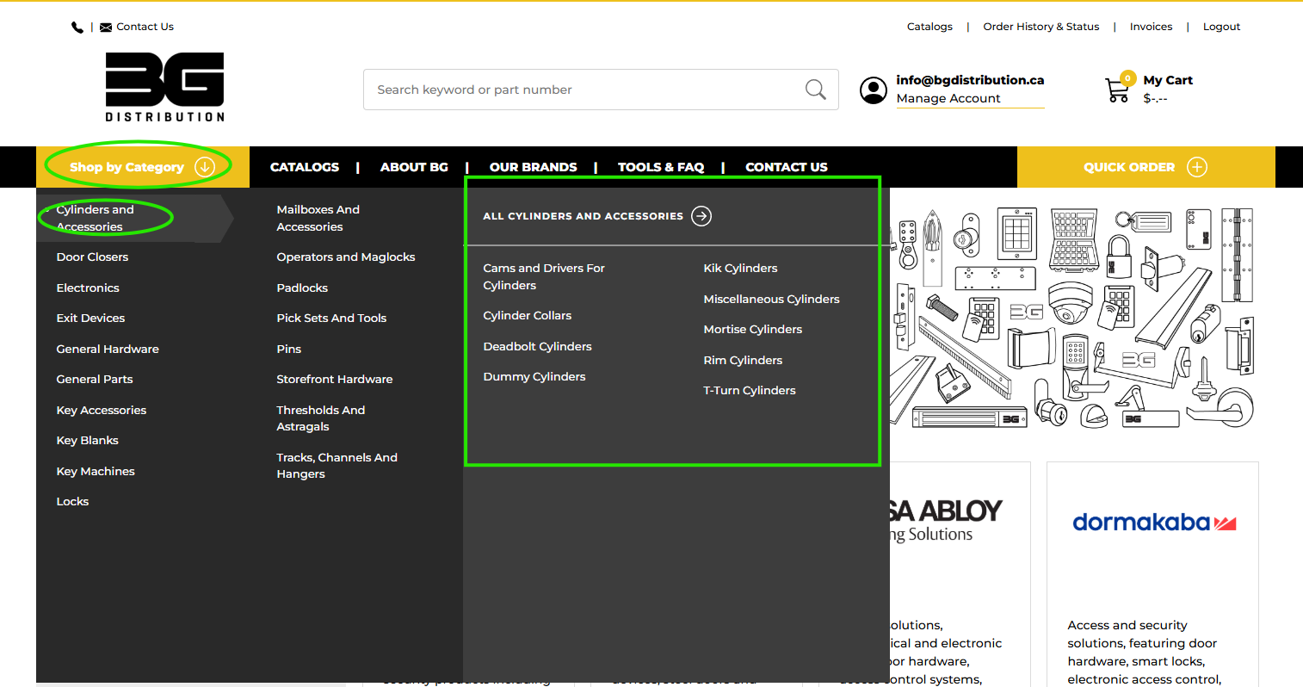Select Mailboxes And Accessories category
Screen dimensions: 1303x687
pyautogui.click(x=318, y=218)
